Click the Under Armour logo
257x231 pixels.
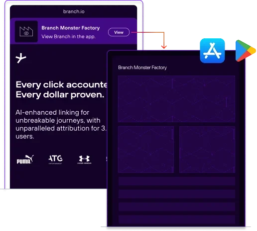84,159
